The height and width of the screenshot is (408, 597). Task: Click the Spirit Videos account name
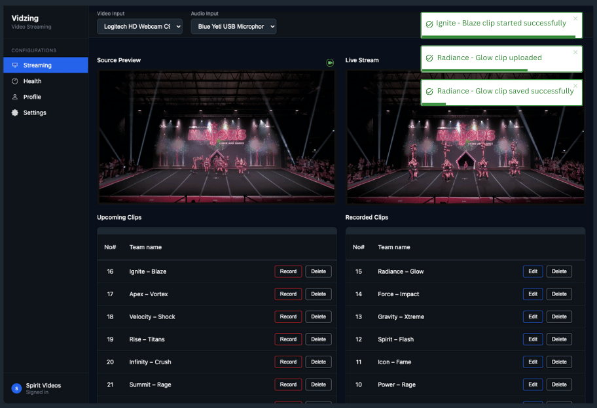point(43,385)
